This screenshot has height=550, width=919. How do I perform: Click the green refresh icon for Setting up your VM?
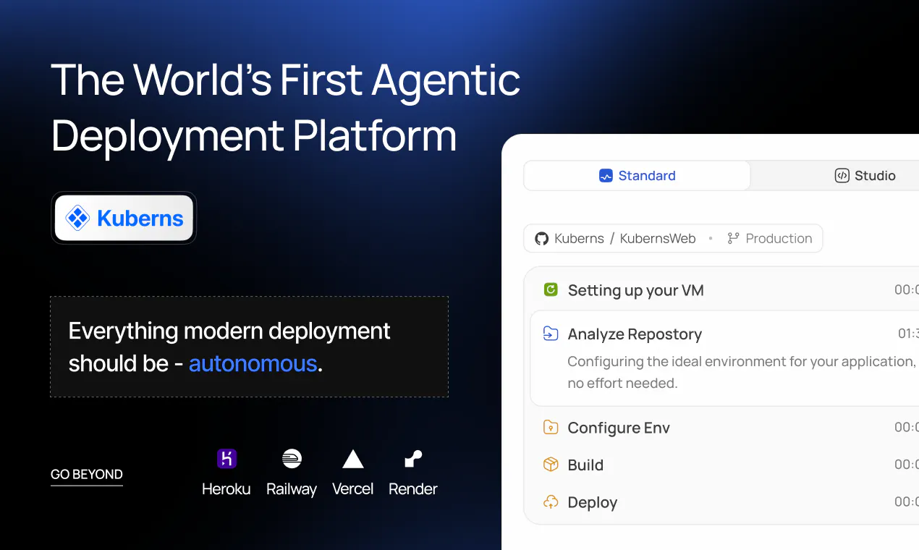tap(551, 290)
